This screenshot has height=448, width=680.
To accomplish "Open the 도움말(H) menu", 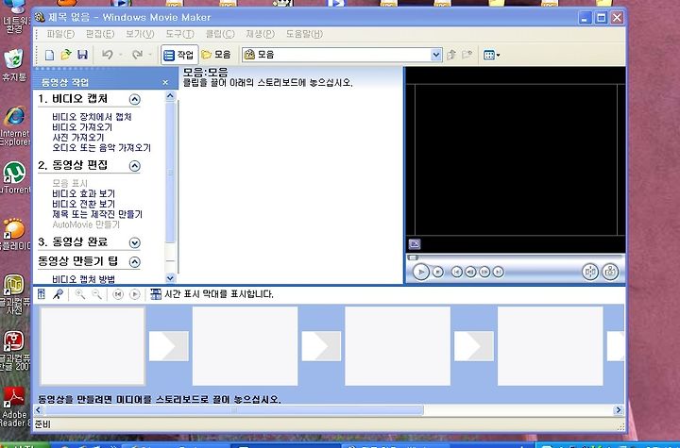I will [304, 34].
